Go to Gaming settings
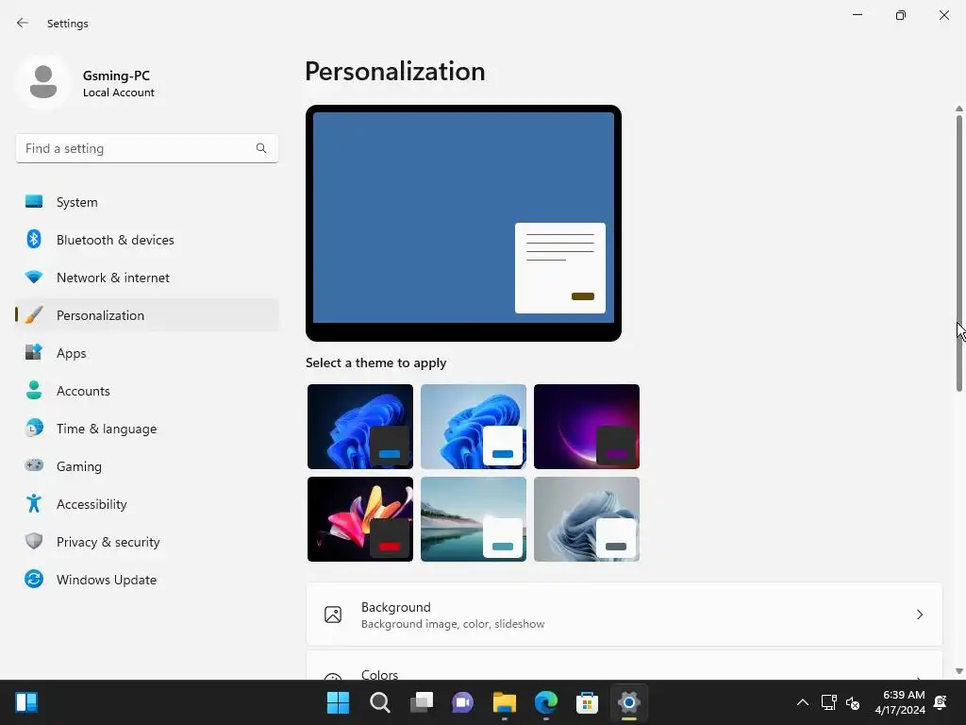Image resolution: width=966 pixels, height=725 pixels. click(x=147, y=465)
